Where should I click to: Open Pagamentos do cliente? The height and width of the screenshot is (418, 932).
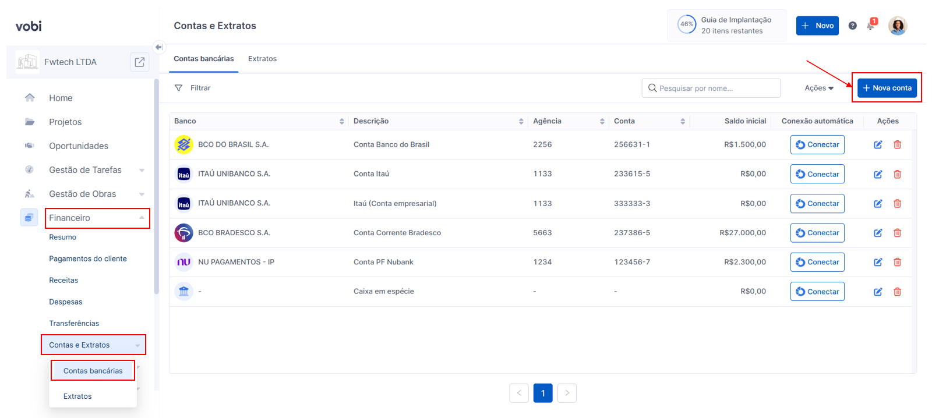click(88, 258)
